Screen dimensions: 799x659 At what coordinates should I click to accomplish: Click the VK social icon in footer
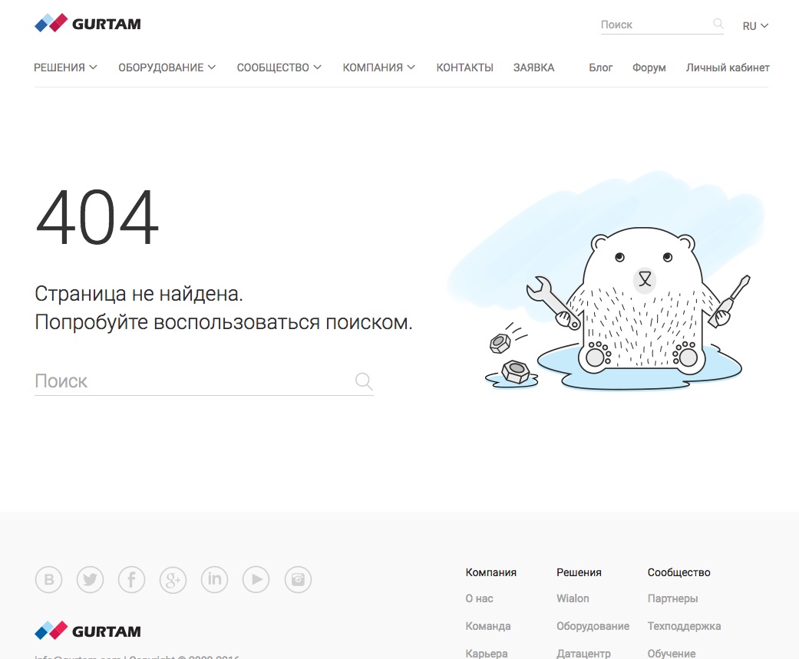tap(49, 580)
